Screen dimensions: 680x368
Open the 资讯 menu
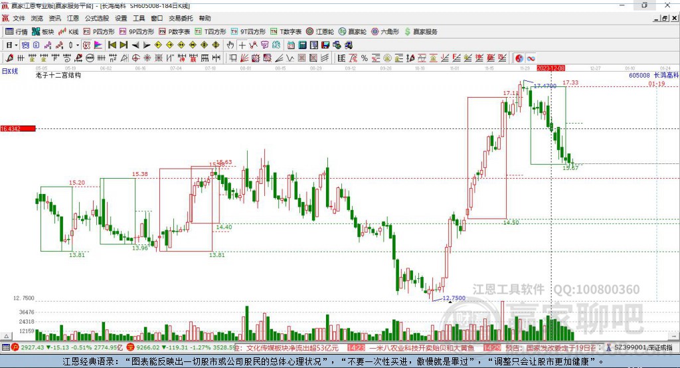tap(54, 18)
